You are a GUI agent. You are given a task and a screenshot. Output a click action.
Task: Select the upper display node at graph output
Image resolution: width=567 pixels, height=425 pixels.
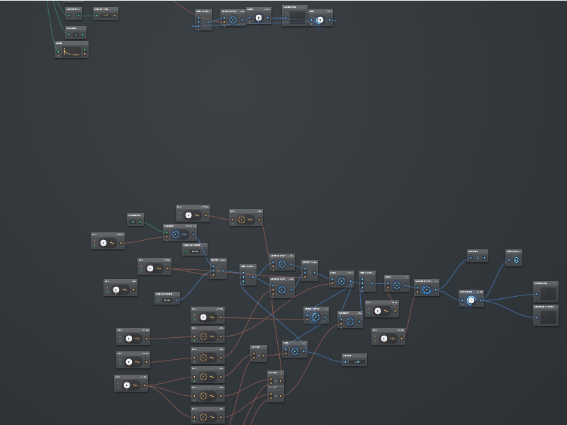point(545,292)
